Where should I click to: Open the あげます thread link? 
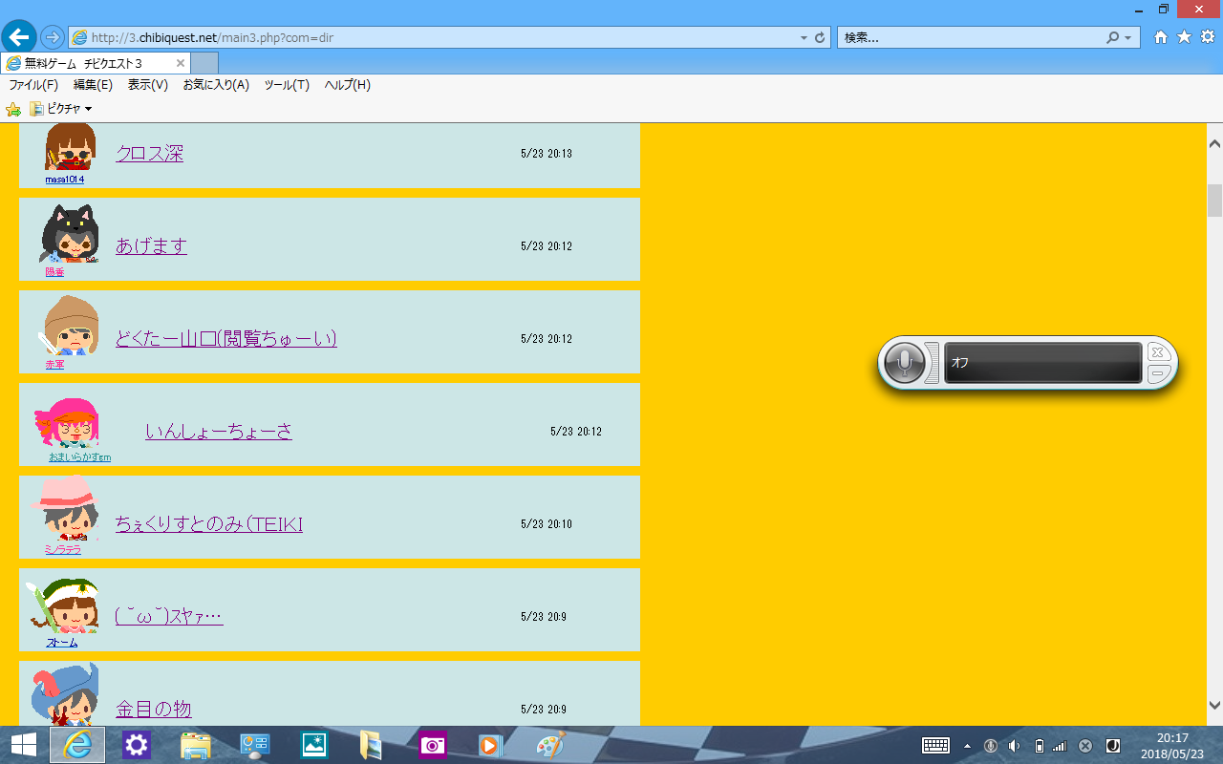tap(151, 246)
